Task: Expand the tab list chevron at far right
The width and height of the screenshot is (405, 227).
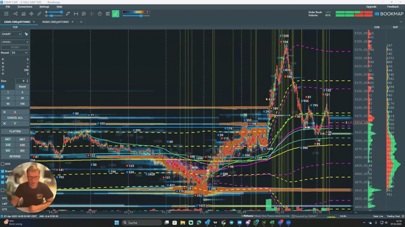Action: pyautogui.click(x=401, y=22)
